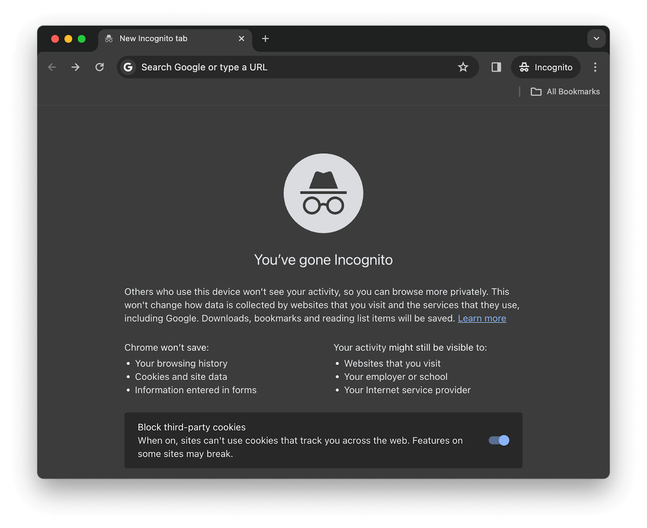Click the large Incognito hat-and-glasses logo
The image size is (647, 528).
pos(323,193)
